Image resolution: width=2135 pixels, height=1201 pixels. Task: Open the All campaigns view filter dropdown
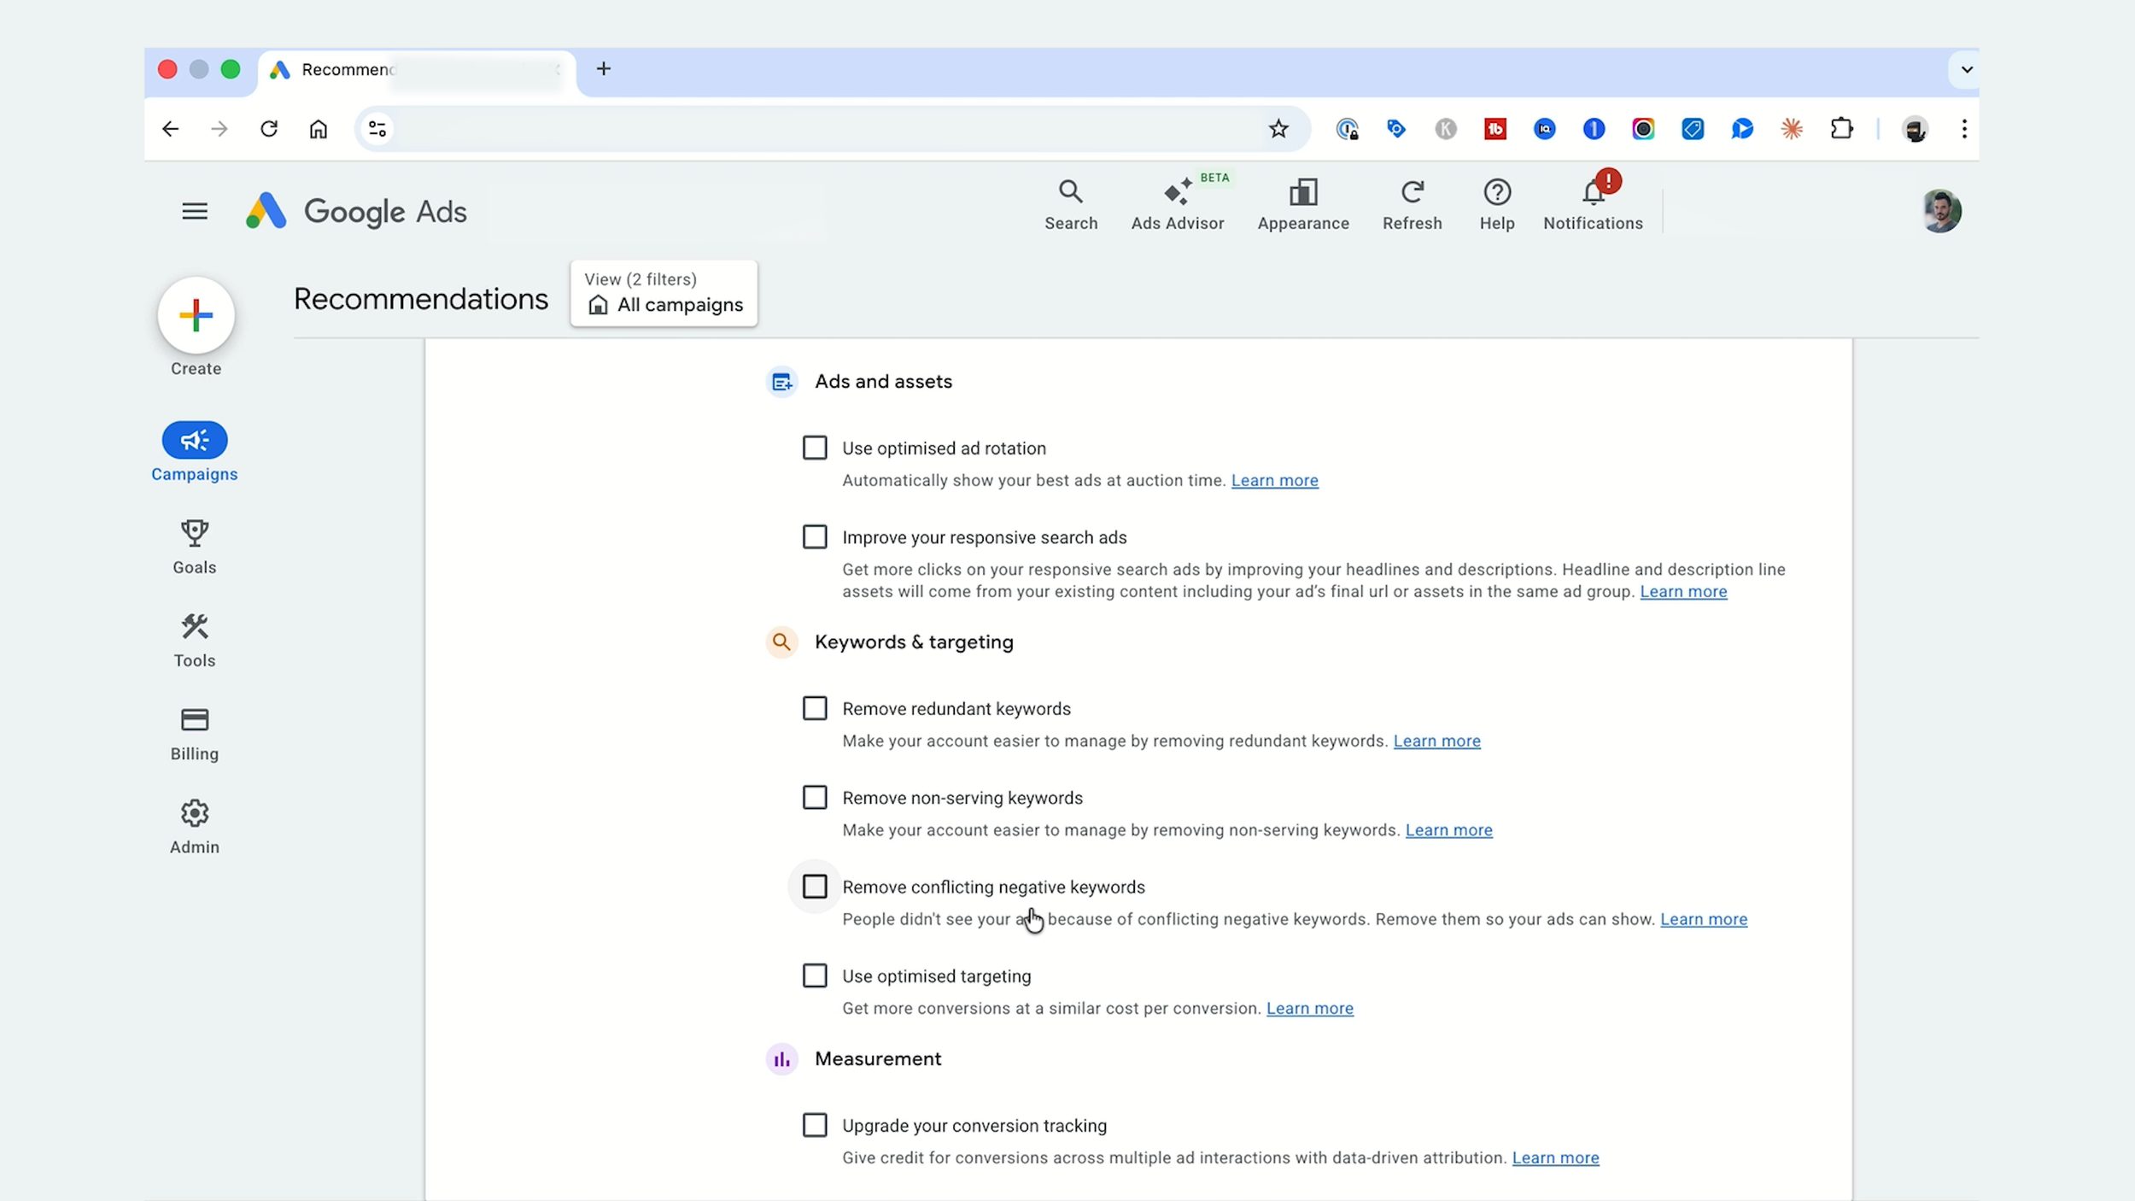pyautogui.click(x=664, y=293)
